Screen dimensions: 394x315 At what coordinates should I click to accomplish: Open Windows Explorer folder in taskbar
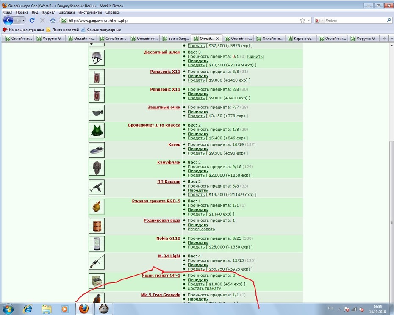(x=47, y=309)
